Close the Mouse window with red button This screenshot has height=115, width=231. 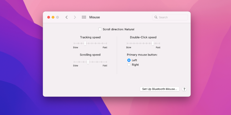point(49,17)
